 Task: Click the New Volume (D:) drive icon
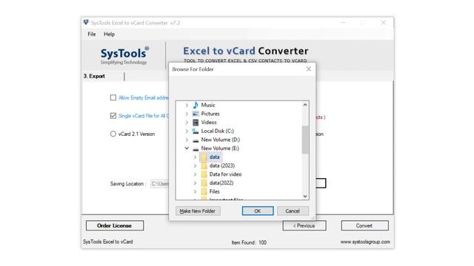click(x=196, y=140)
